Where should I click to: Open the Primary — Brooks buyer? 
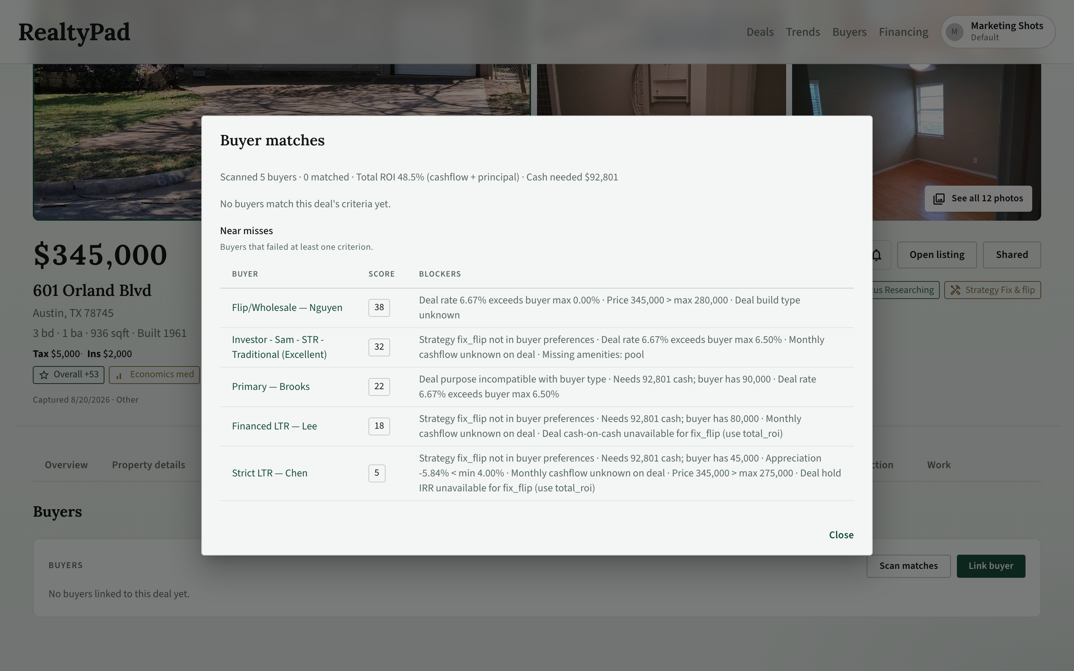pyautogui.click(x=271, y=387)
